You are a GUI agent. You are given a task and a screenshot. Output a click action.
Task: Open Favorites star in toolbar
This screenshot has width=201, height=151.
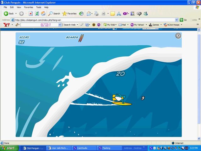(x=69, y=14)
